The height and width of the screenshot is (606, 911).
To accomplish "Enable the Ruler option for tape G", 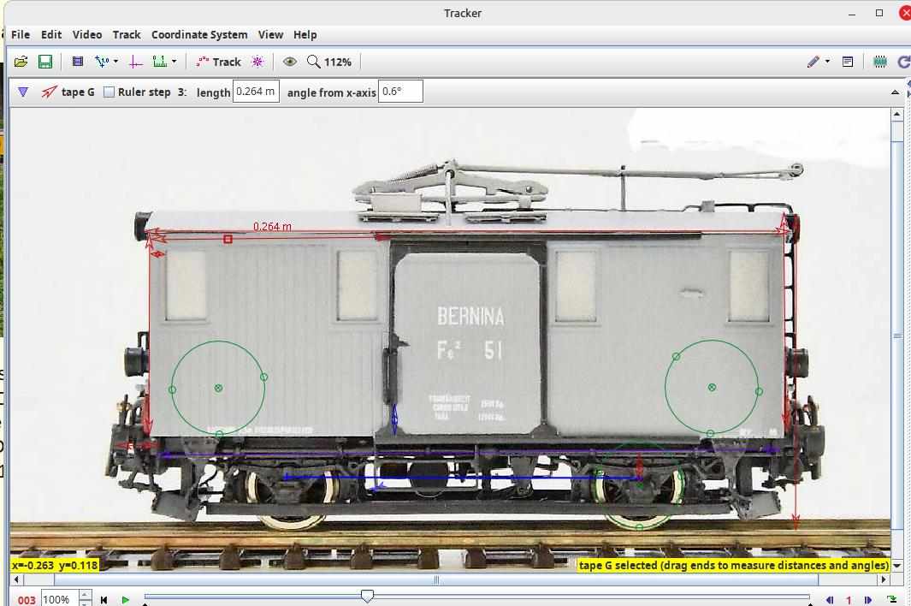I will click(x=109, y=92).
